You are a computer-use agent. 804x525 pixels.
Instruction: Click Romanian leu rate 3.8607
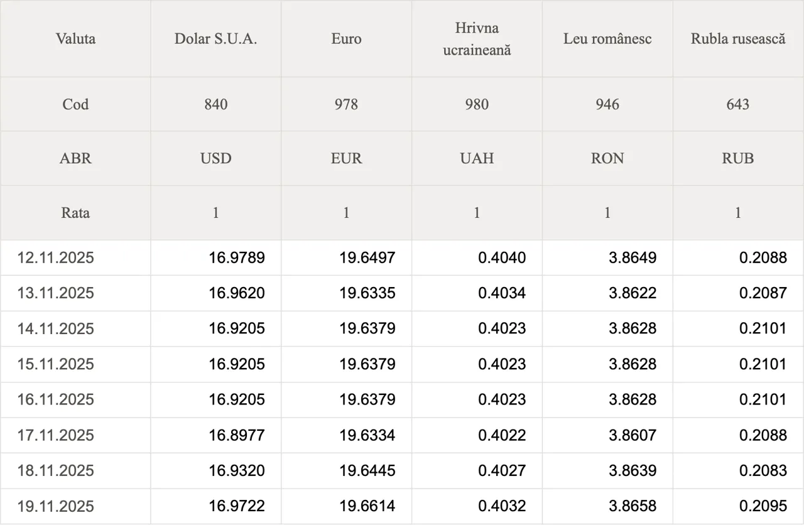(x=633, y=435)
